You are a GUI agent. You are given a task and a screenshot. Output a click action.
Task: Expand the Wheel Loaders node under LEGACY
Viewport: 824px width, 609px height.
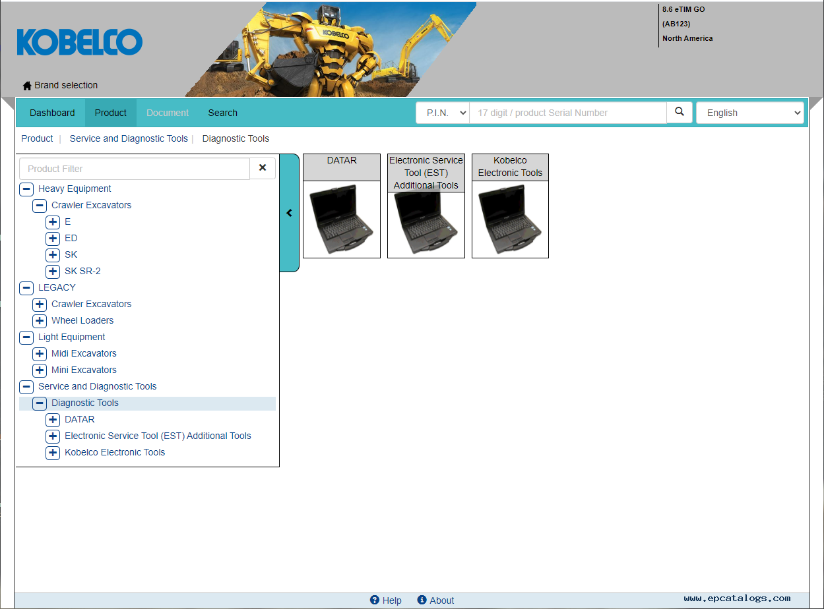(x=40, y=320)
